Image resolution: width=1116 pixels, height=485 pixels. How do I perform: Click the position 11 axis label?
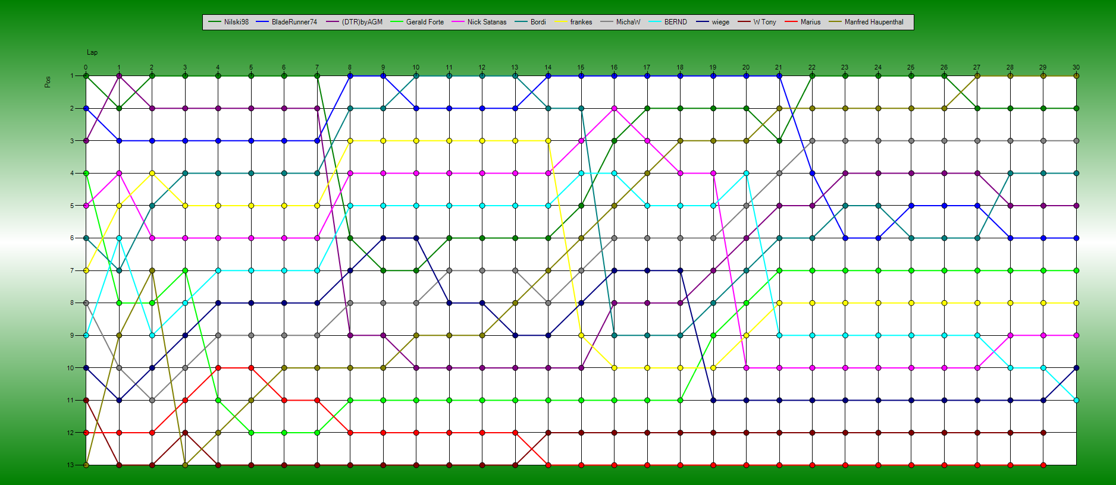click(71, 400)
